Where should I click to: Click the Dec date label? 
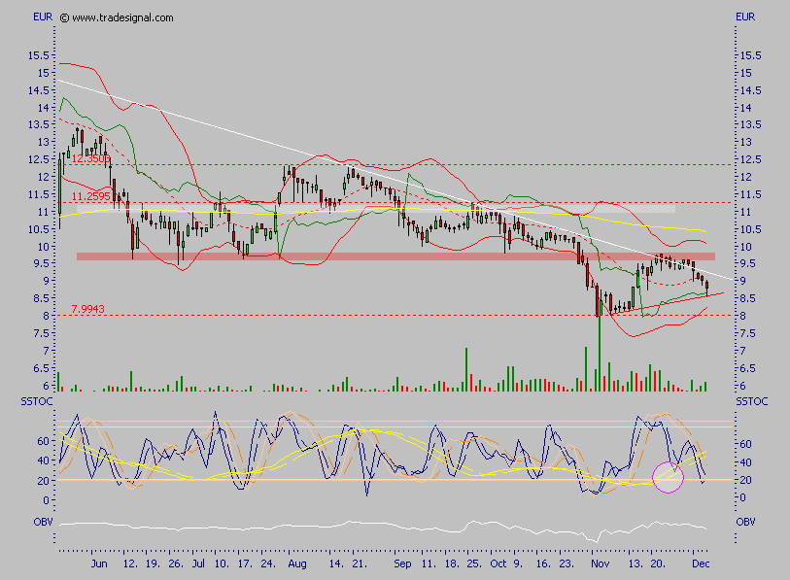(x=701, y=563)
